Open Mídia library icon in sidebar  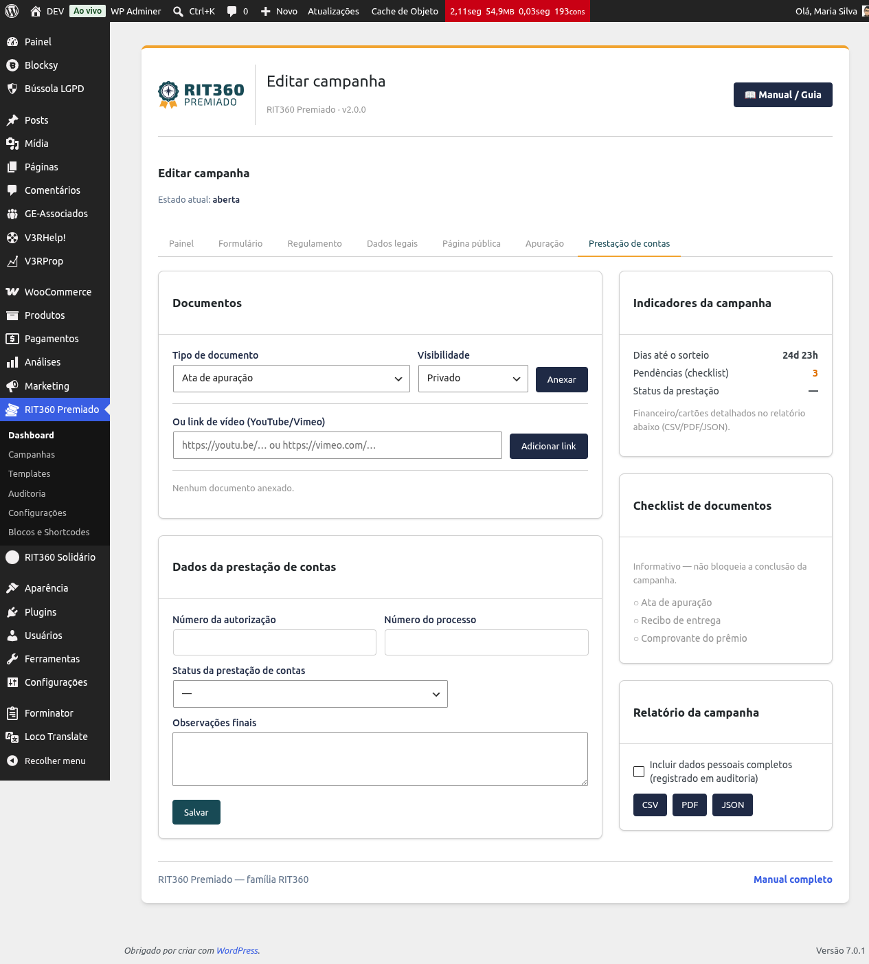(x=12, y=144)
